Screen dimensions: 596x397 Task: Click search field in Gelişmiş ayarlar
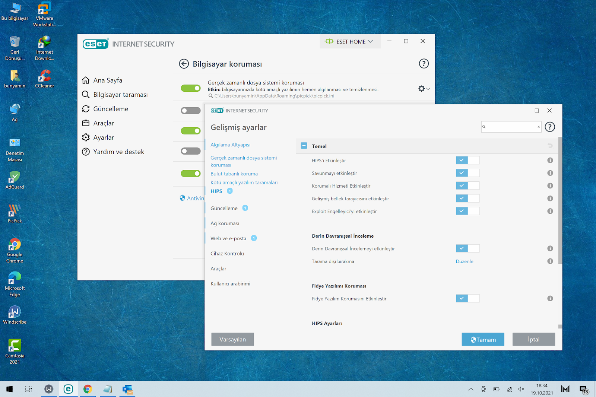[510, 127]
